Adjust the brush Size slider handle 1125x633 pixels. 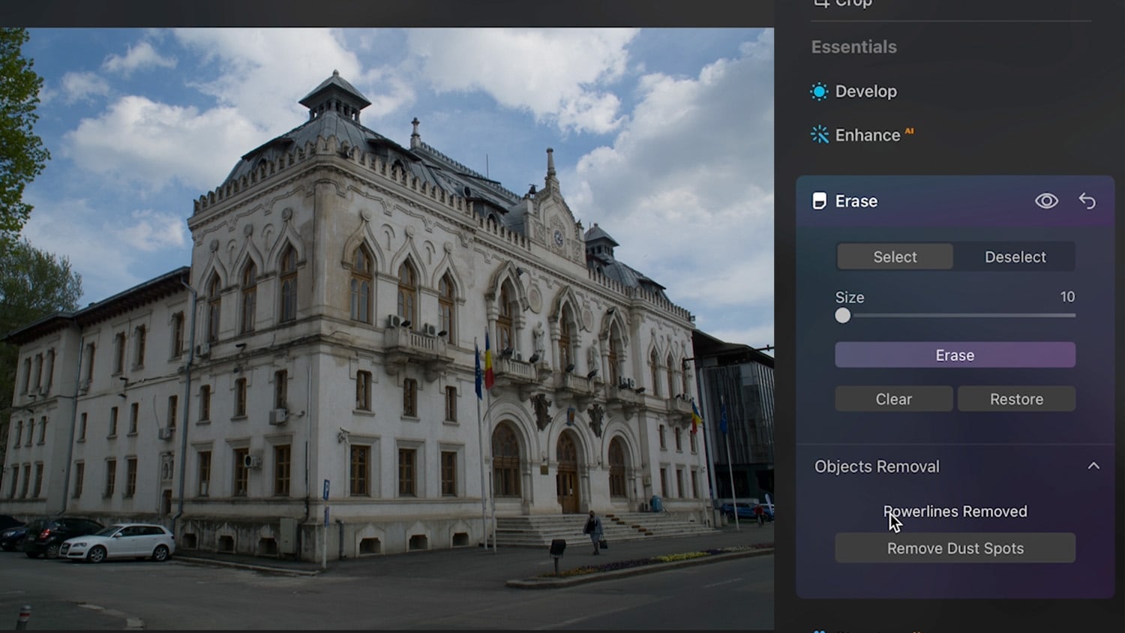[843, 316]
